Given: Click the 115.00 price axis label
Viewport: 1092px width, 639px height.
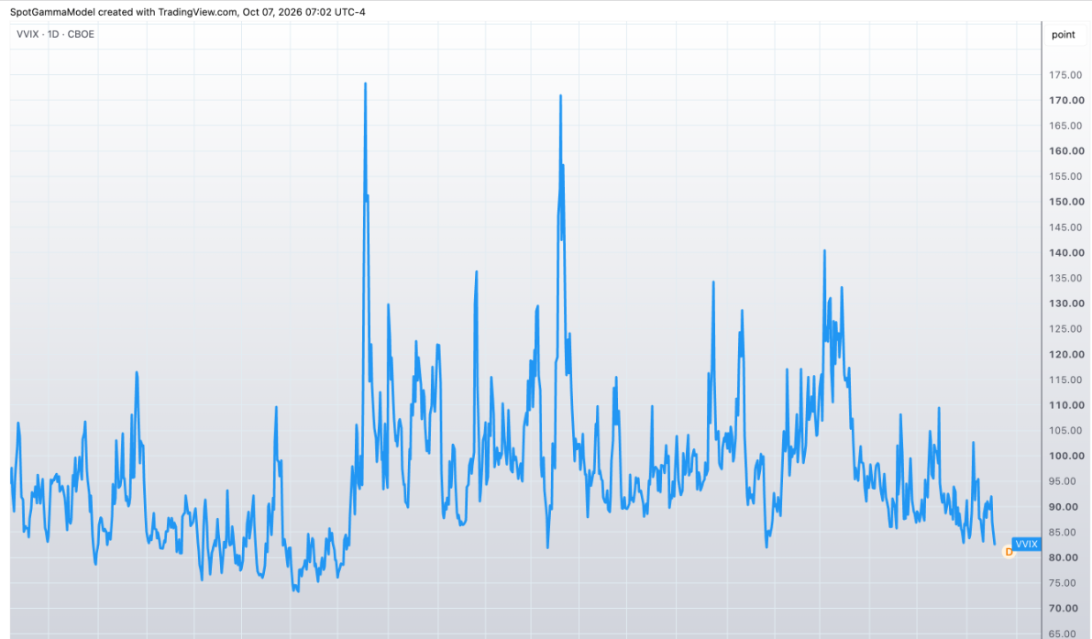Looking at the screenshot, I should (x=1065, y=380).
